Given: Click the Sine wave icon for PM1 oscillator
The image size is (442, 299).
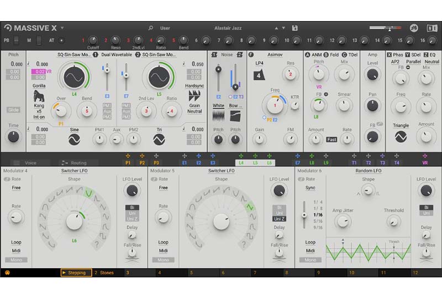Looking at the screenshot, I should tap(74, 140).
